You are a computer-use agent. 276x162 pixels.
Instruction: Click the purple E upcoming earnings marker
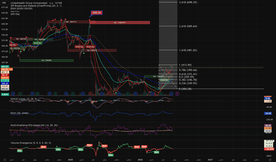(177, 94)
